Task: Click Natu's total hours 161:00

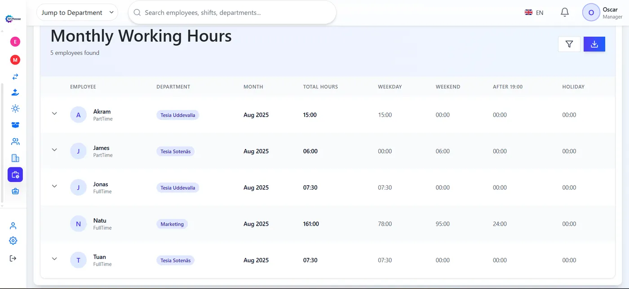Action: coord(311,224)
